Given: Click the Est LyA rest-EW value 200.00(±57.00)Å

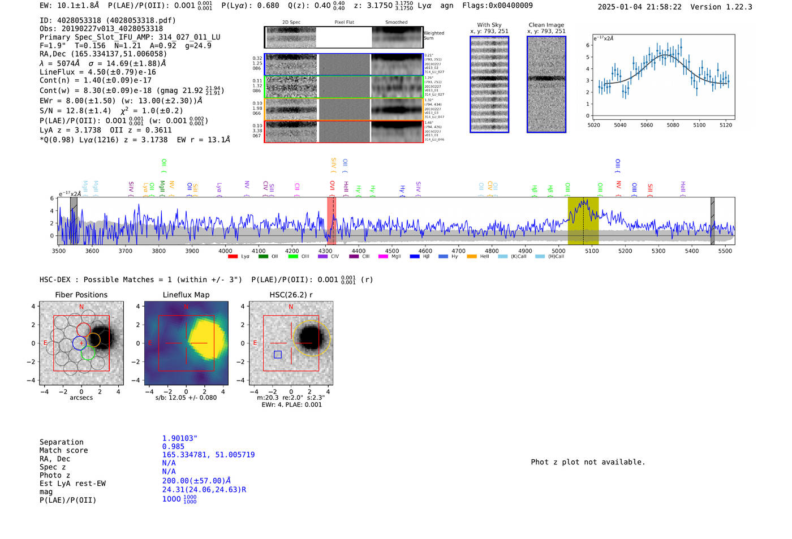Looking at the screenshot, I should (196, 481).
